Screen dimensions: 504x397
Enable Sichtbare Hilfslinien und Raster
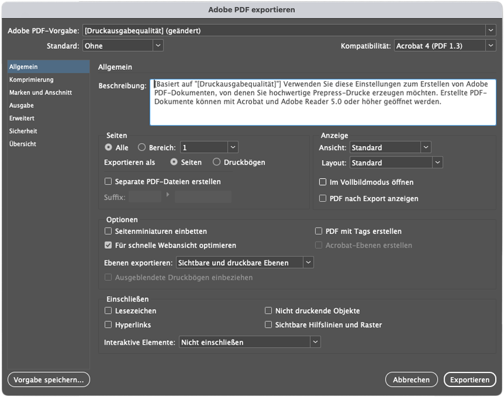(x=268, y=325)
